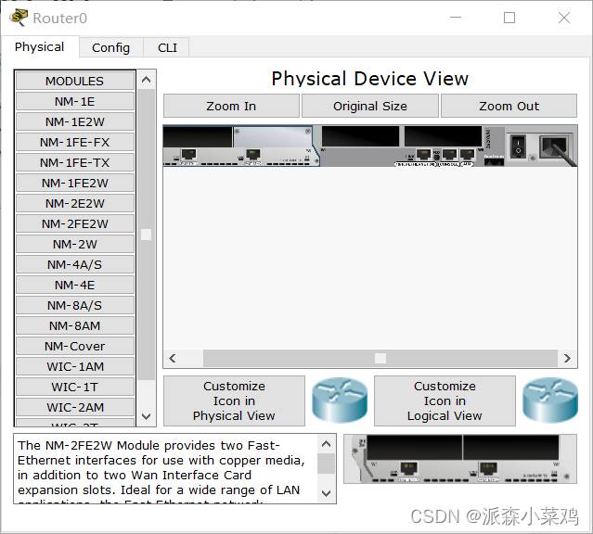593x534 pixels.
Task: Click the module list scrollbar thumb
Action: [x=146, y=235]
